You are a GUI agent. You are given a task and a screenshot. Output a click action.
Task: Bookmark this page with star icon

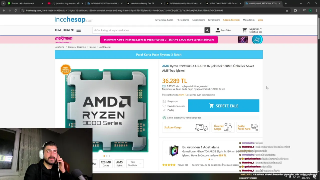point(287,10)
